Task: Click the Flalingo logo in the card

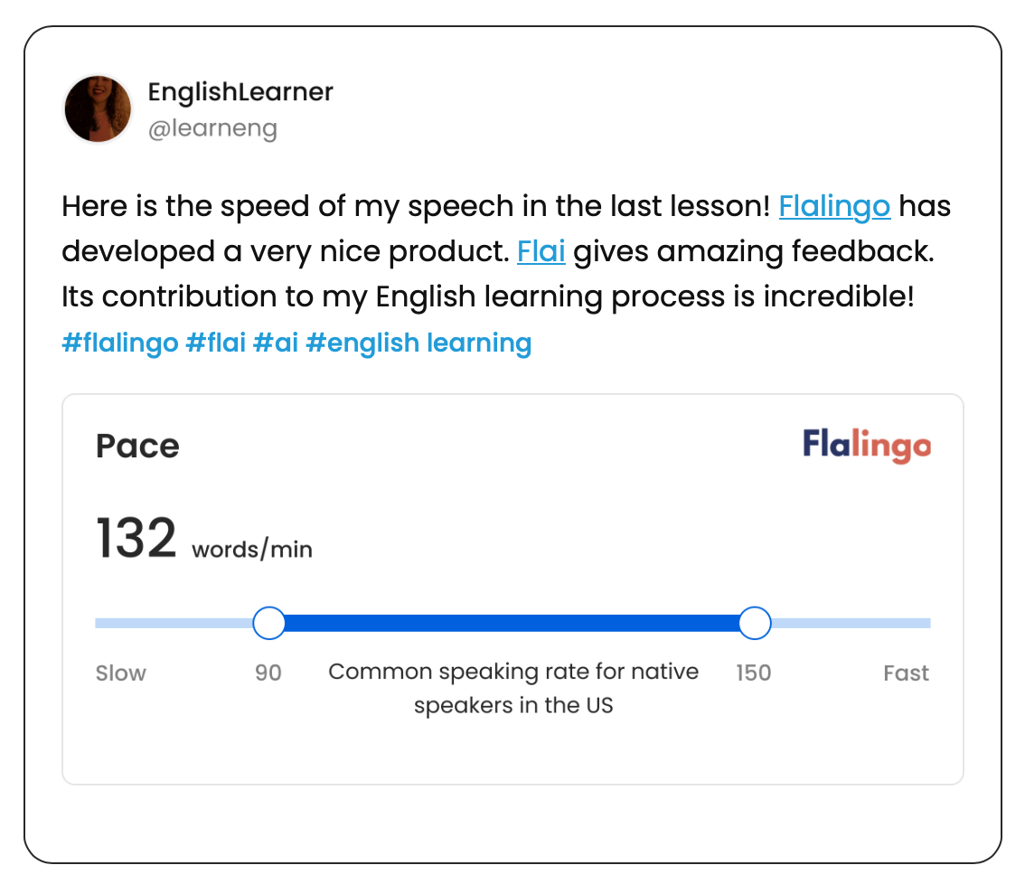Action: point(867,446)
